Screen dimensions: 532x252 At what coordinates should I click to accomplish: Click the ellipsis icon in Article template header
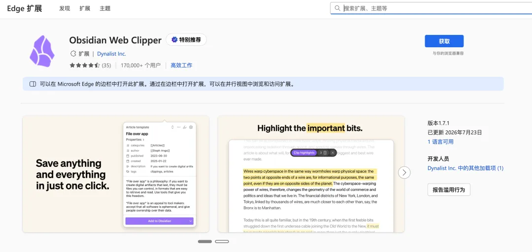[x=179, y=127]
